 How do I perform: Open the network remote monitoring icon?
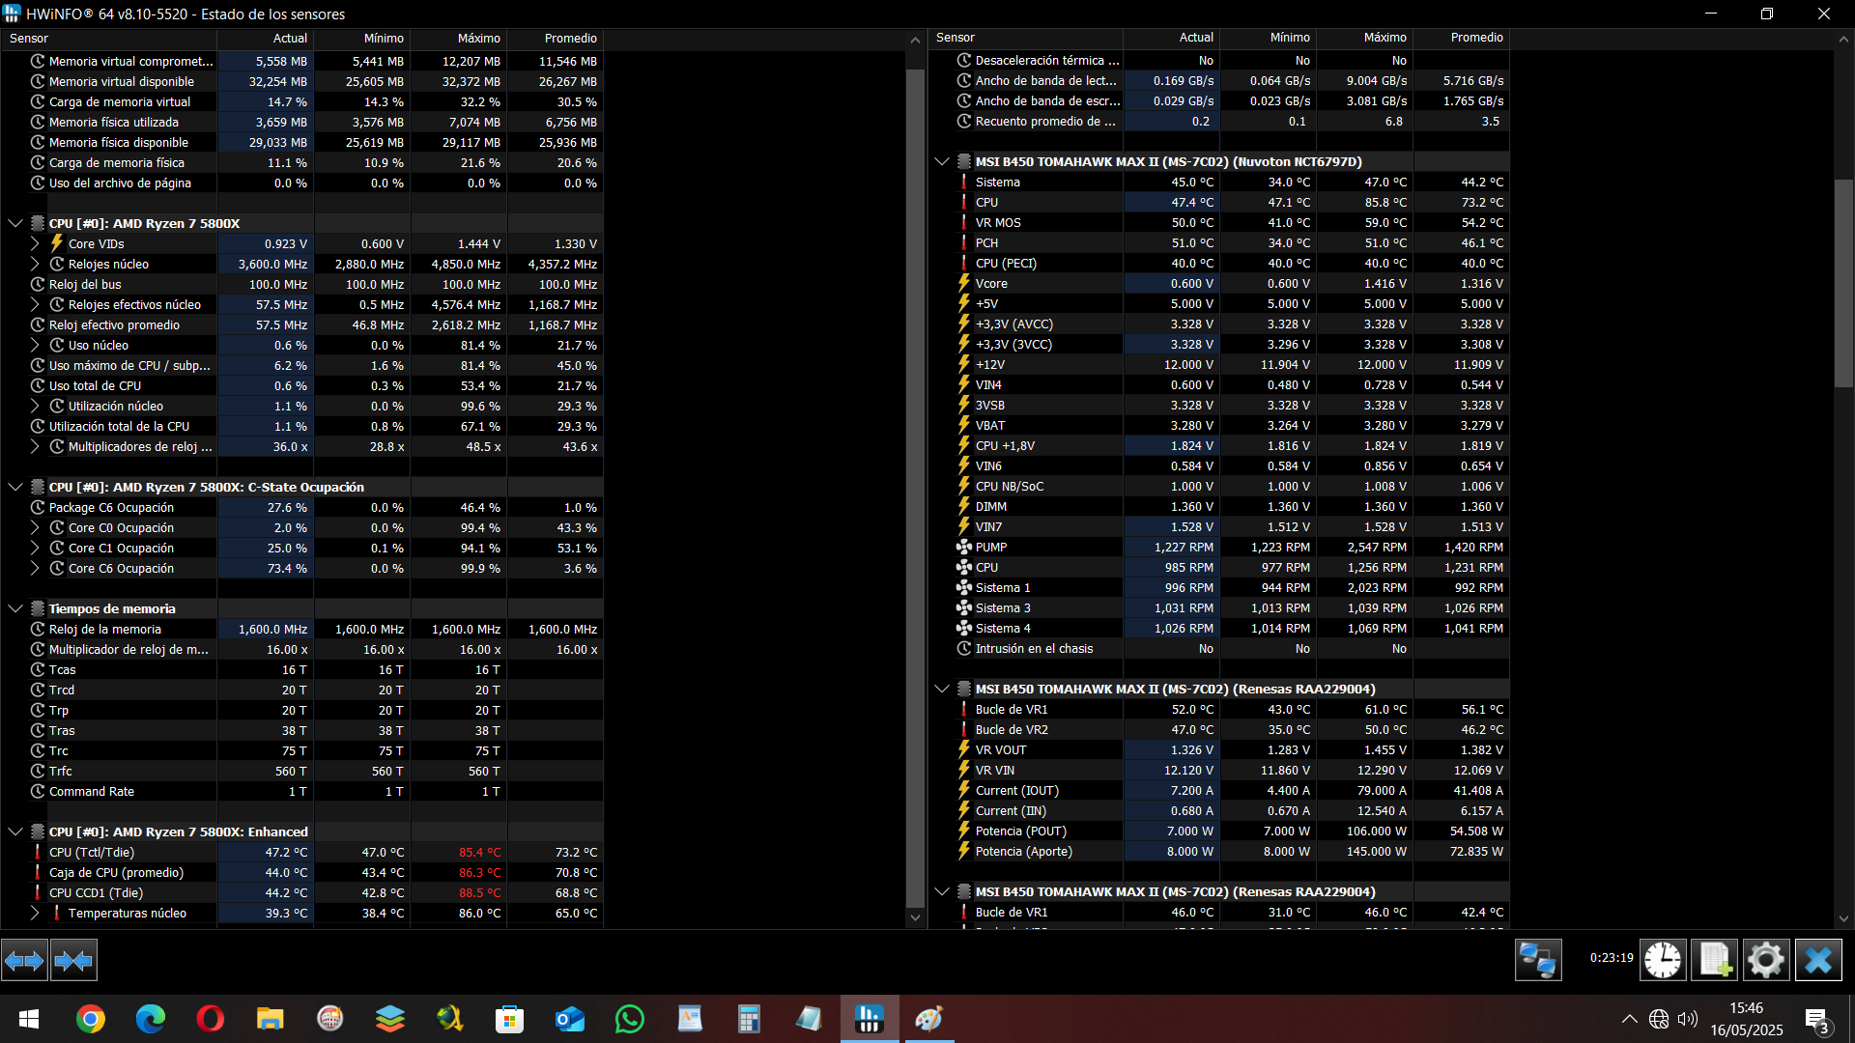click(x=1538, y=960)
